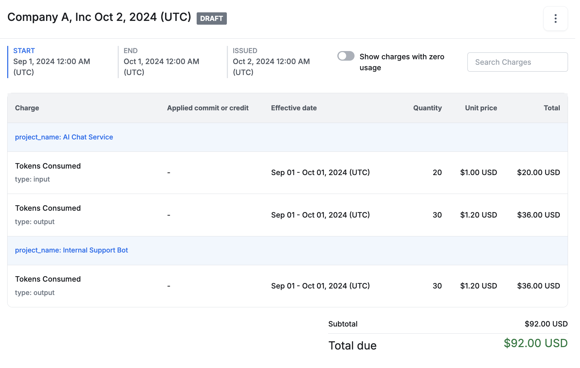The image size is (580, 368).
Task: Select the START date section
Action: [x=51, y=62]
